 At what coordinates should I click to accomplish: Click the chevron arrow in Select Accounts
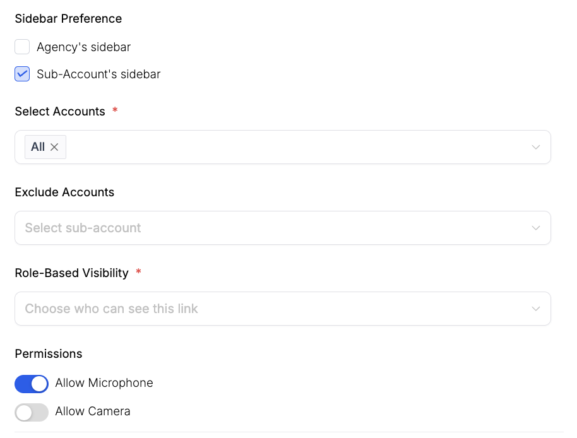pos(535,147)
